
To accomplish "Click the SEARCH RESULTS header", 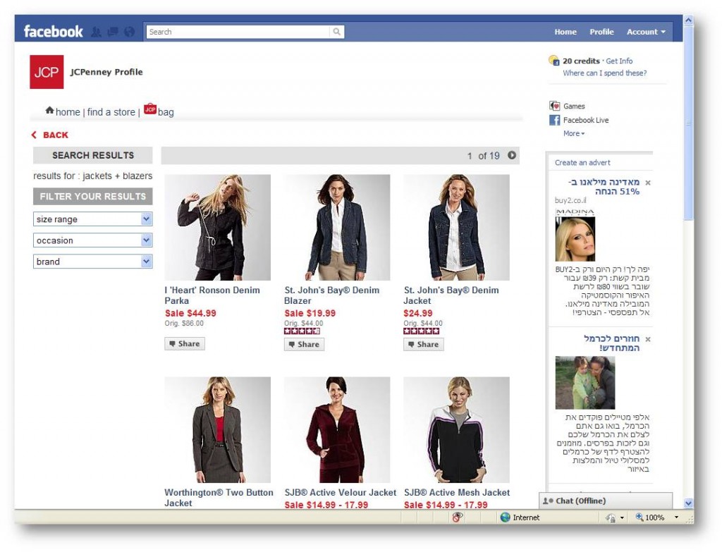I will click(x=92, y=155).
